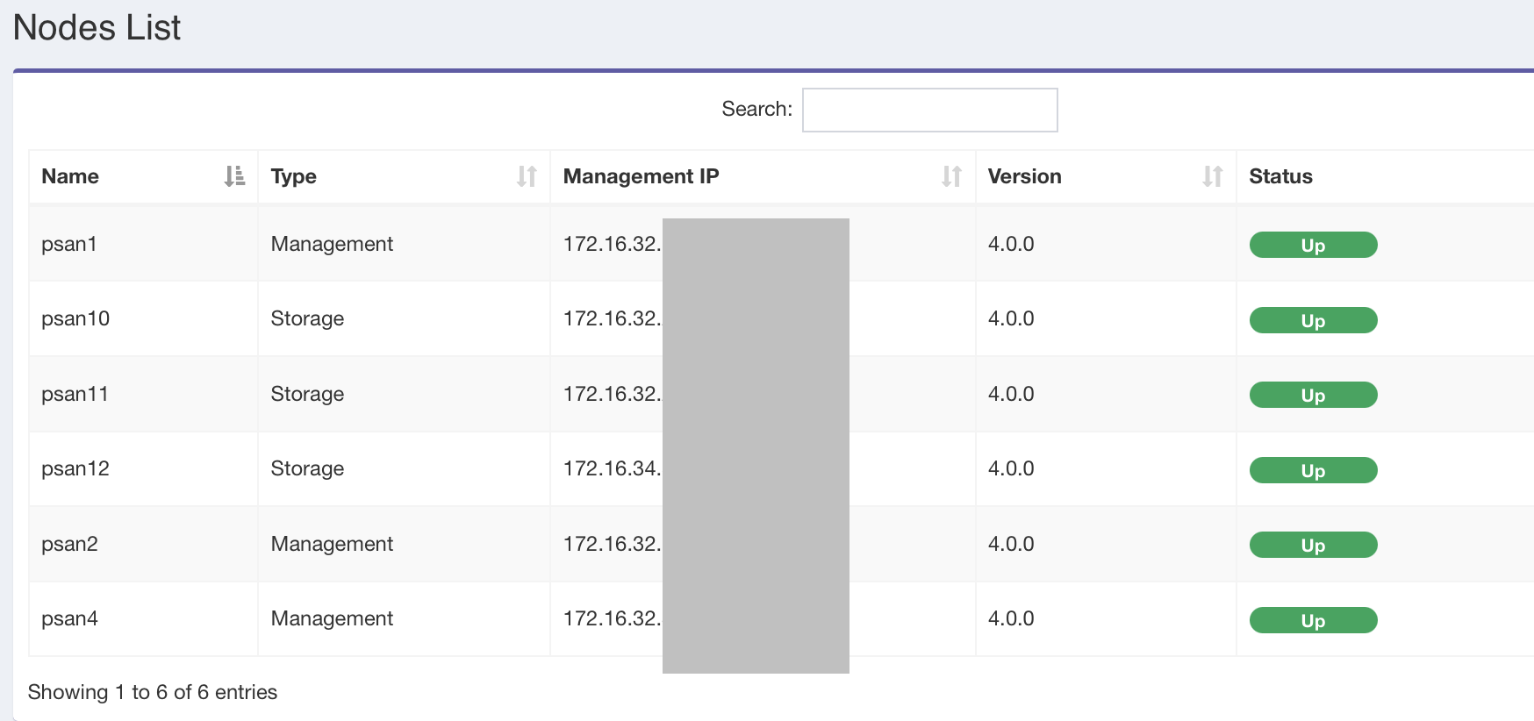The height and width of the screenshot is (721, 1534).
Task: Open the psan12 node entry
Action: (75, 468)
